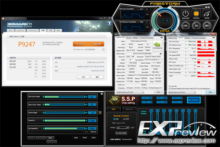220x147 pixels.
Task: Open the Fan Speed (%) sensor dropdown
Action: pyautogui.click(x=186, y=52)
